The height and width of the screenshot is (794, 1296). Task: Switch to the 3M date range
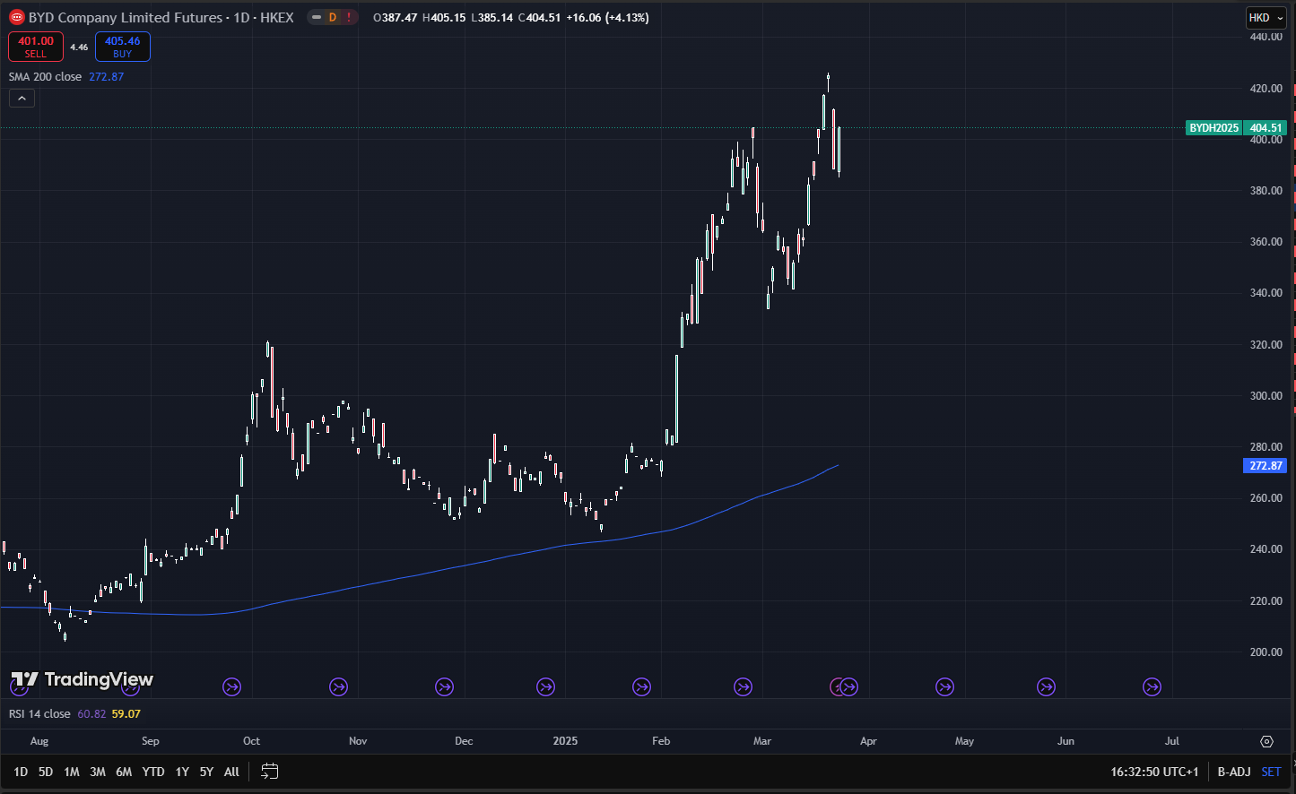[98, 772]
